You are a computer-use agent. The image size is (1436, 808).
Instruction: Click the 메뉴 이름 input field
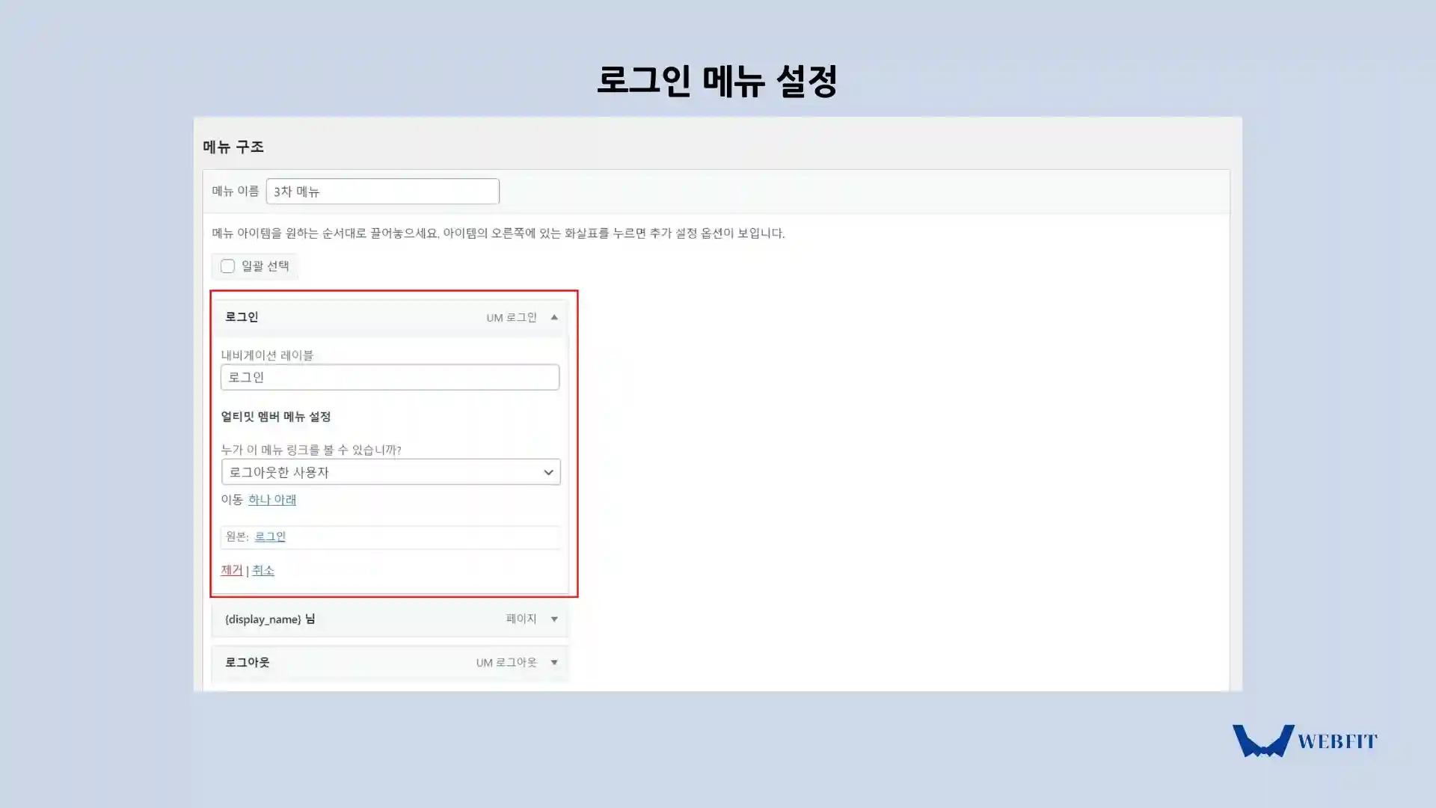pyautogui.click(x=382, y=192)
